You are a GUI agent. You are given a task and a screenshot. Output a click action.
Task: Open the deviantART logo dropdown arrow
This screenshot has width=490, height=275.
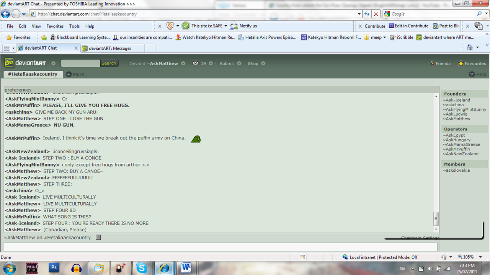pos(53,63)
